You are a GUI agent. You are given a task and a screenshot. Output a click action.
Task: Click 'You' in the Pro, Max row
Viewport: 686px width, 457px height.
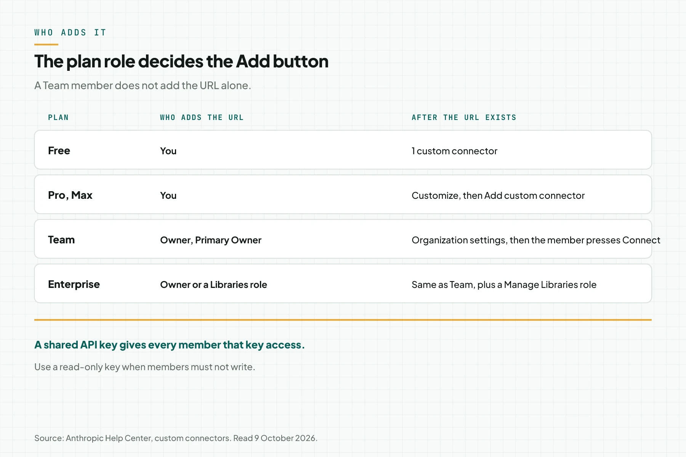pyautogui.click(x=168, y=196)
